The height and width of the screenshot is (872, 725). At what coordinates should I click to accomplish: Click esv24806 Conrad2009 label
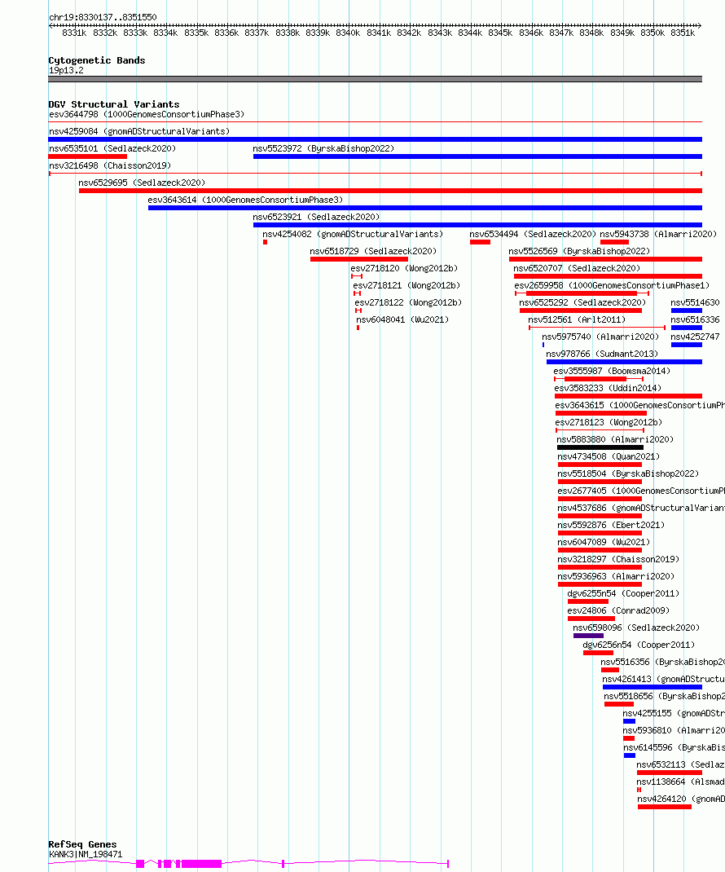[618, 610]
